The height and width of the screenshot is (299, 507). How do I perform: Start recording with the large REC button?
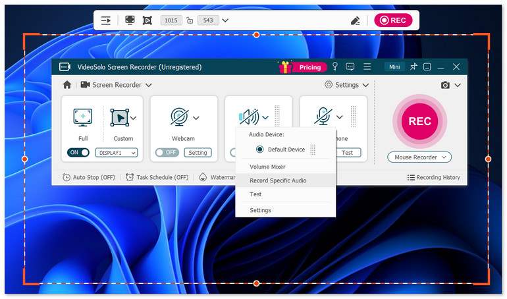tap(419, 121)
